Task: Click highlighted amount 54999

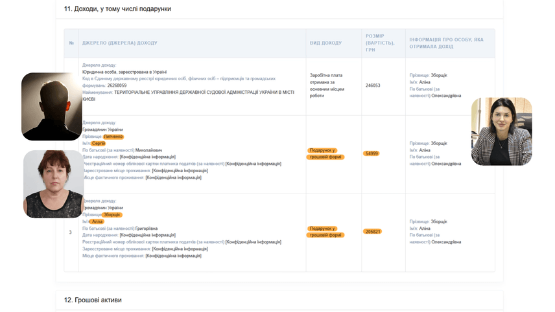Action: click(372, 153)
